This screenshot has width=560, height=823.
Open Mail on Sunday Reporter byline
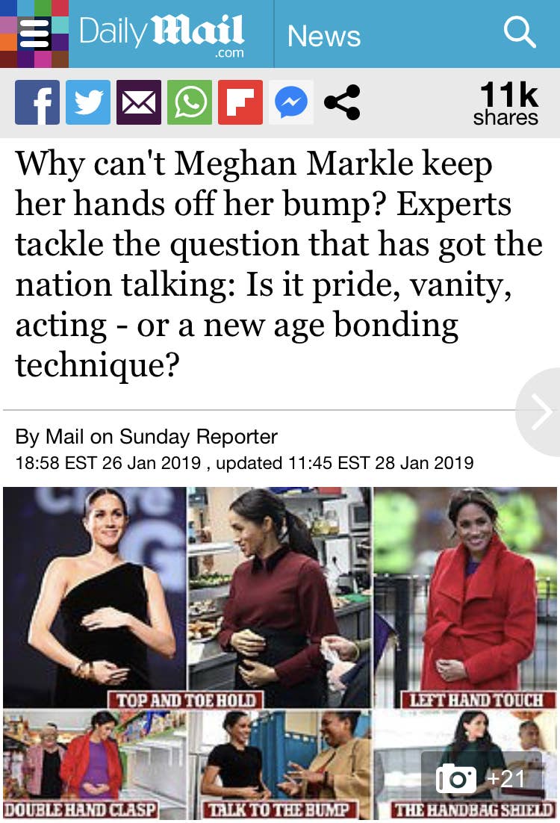pyautogui.click(x=146, y=436)
